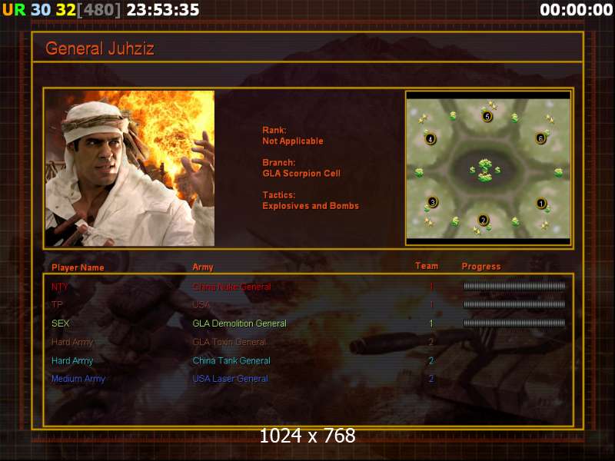615x461 pixels.
Task: Click the "Team" column header
Action: pyautogui.click(x=427, y=266)
